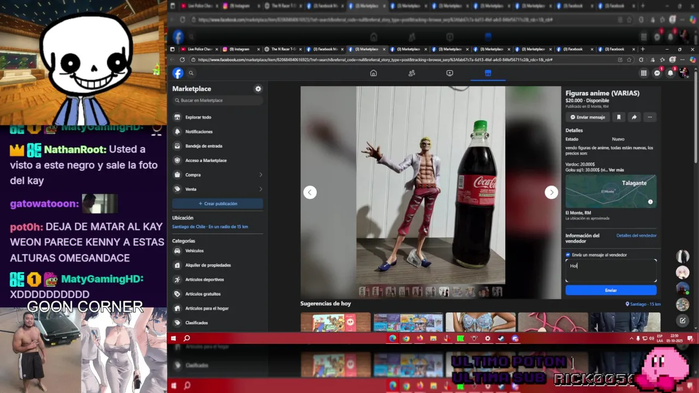
Task: Open the notifications bell icon
Action: tap(671, 73)
